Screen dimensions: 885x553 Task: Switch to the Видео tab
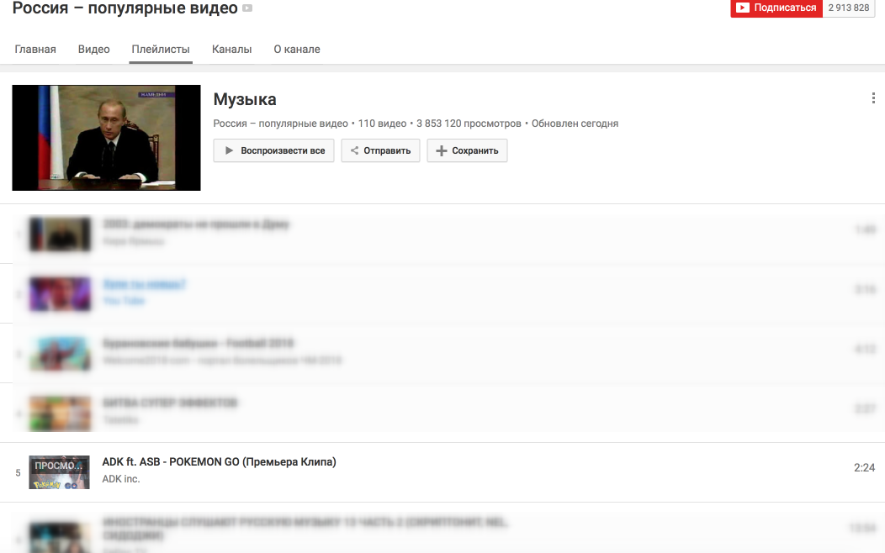pyautogui.click(x=93, y=49)
